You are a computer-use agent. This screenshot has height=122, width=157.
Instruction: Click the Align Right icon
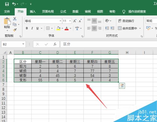click(x=100, y=28)
